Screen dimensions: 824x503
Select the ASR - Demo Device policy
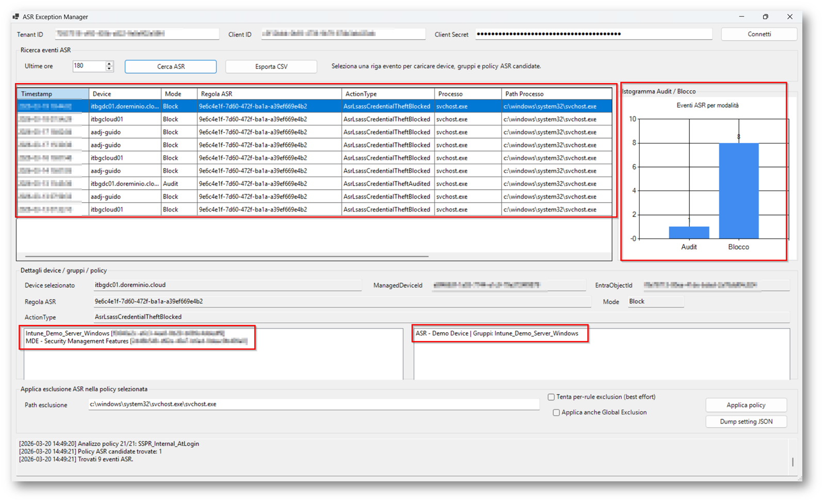click(496, 333)
